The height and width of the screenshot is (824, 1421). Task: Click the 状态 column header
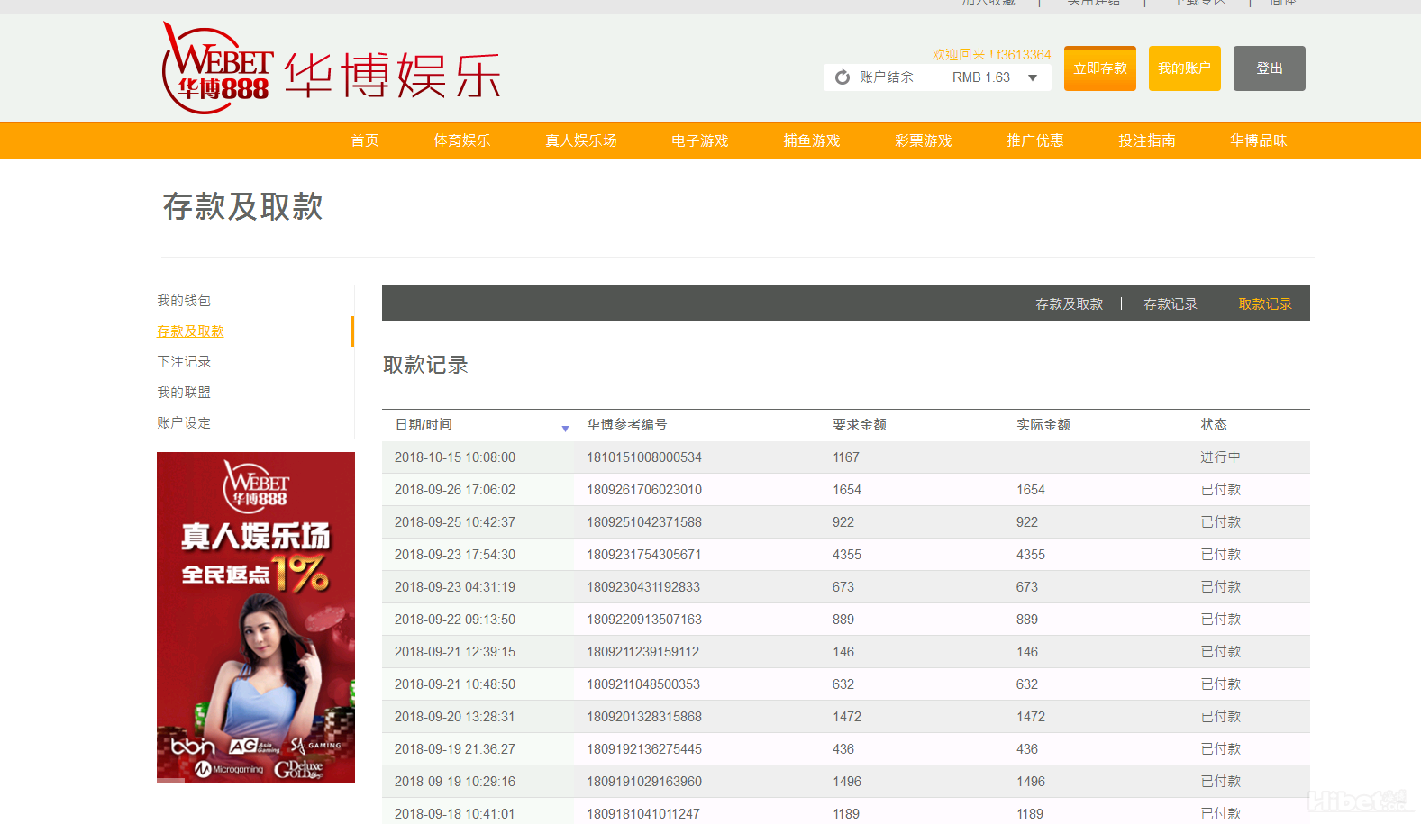(x=1213, y=425)
